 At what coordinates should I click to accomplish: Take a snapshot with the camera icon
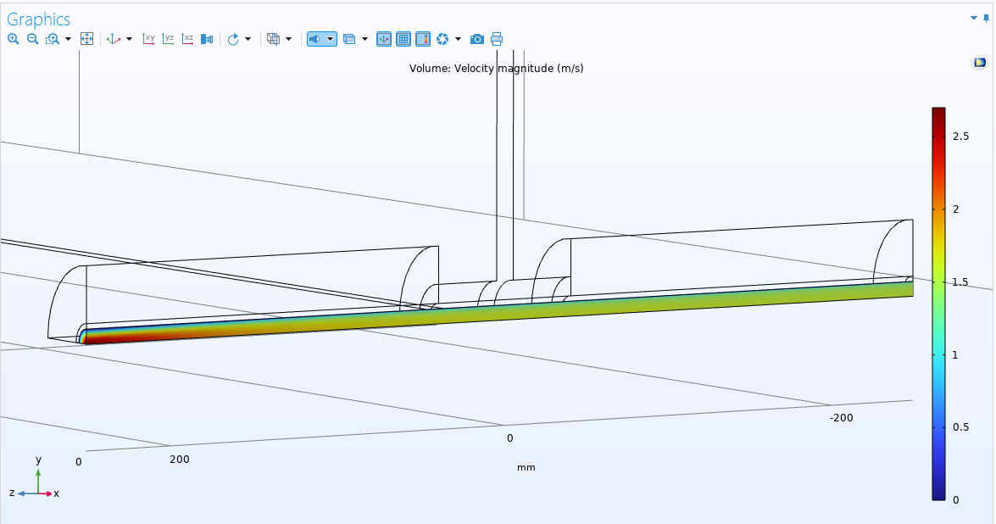point(477,39)
